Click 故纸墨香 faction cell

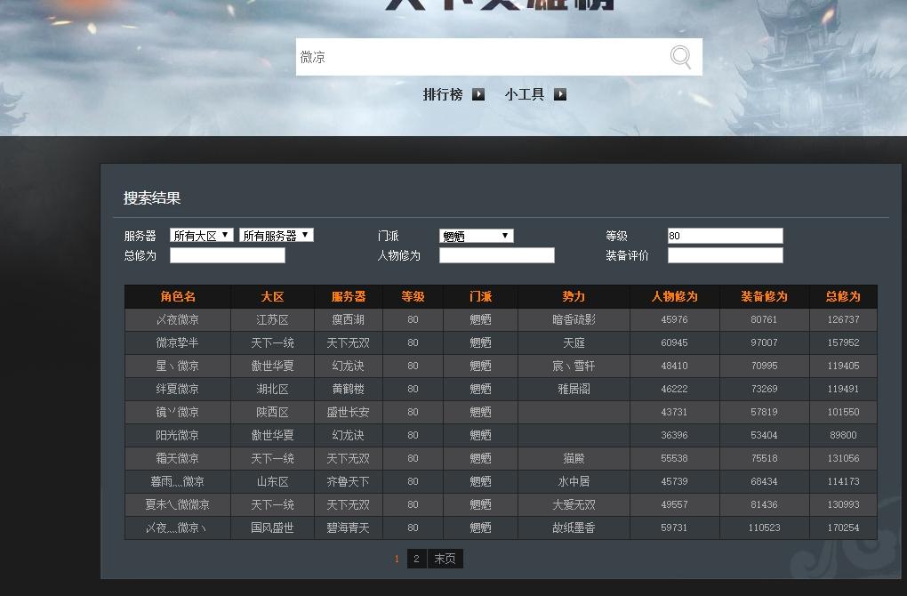[x=574, y=528]
